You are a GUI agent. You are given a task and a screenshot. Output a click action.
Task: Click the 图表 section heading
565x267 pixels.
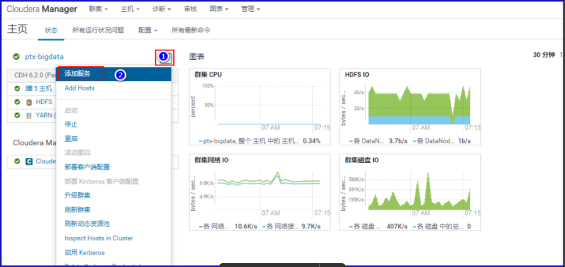coord(197,57)
